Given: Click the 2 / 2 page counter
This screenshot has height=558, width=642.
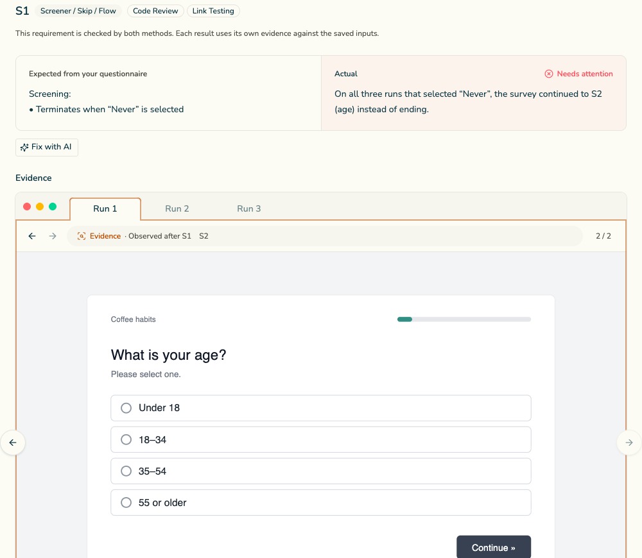Looking at the screenshot, I should coord(603,236).
